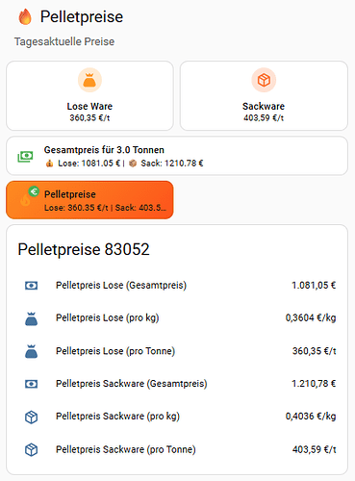
Task: Click the 0,3604 €/kg value
Action: point(311,317)
